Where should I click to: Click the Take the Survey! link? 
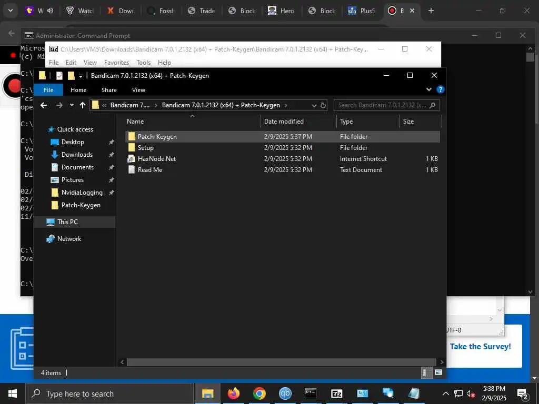(480, 346)
